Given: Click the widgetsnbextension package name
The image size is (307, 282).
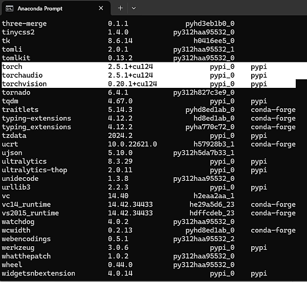Looking at the screenshot, I should point(38,273).
